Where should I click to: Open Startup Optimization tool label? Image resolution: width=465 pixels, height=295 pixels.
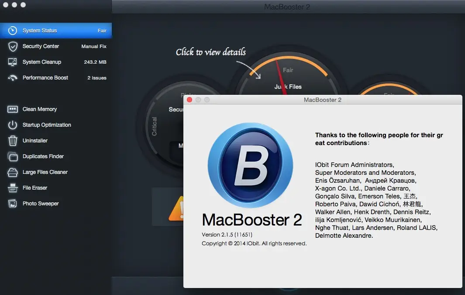click(x=47, y=125)
